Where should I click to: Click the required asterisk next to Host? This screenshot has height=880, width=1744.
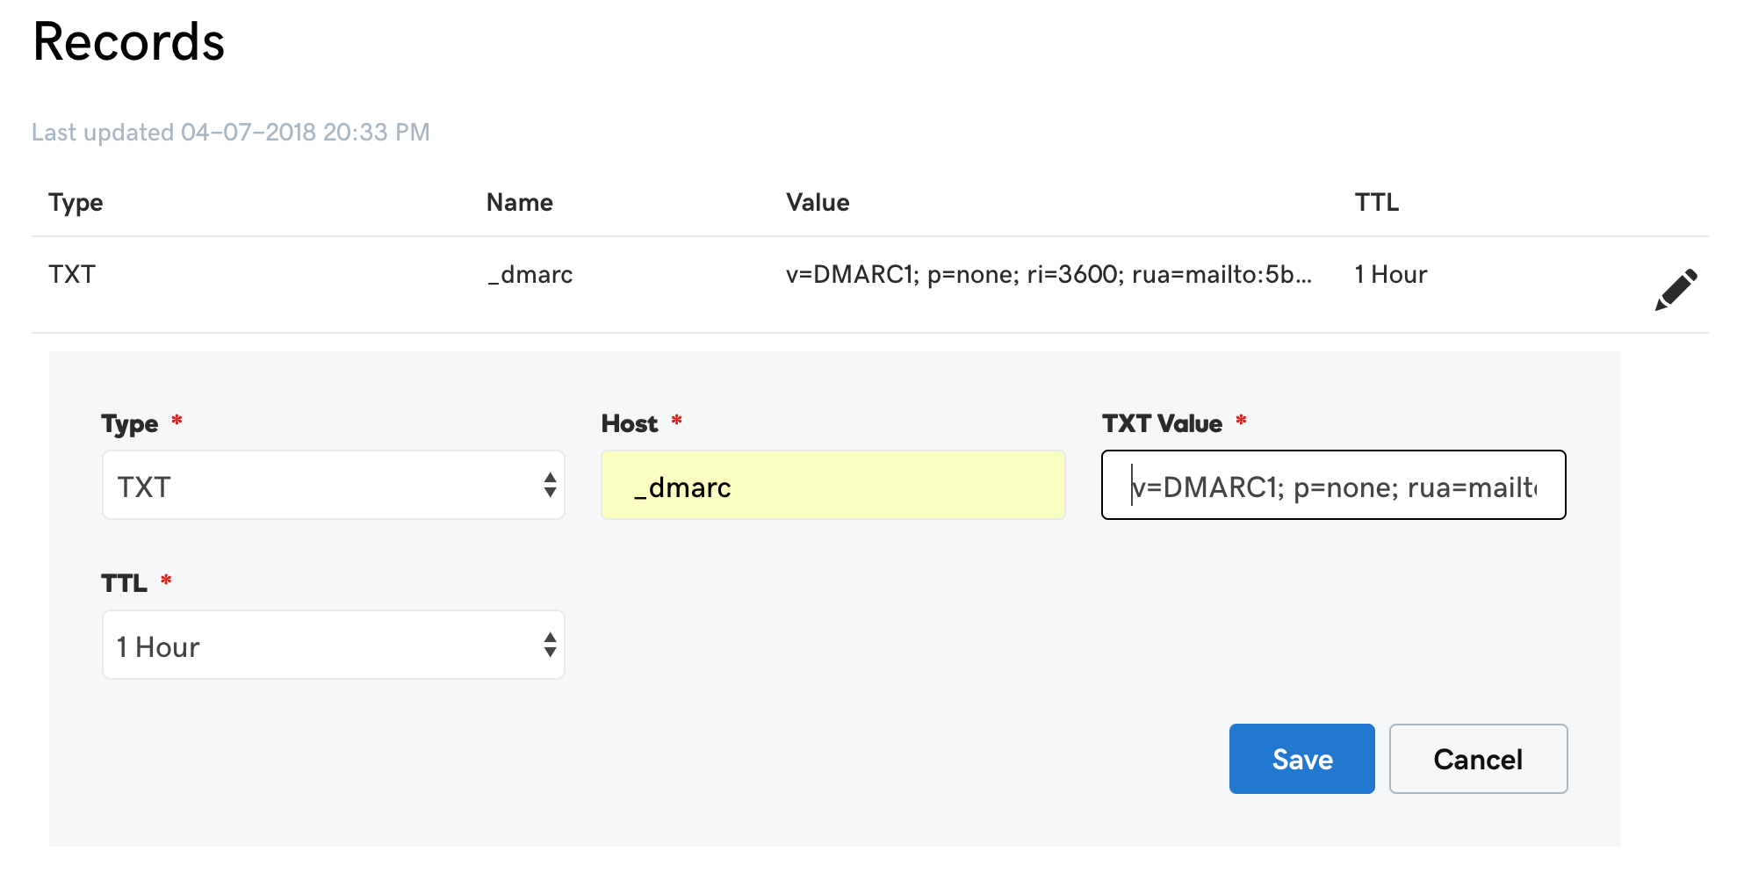coord(676,422)
